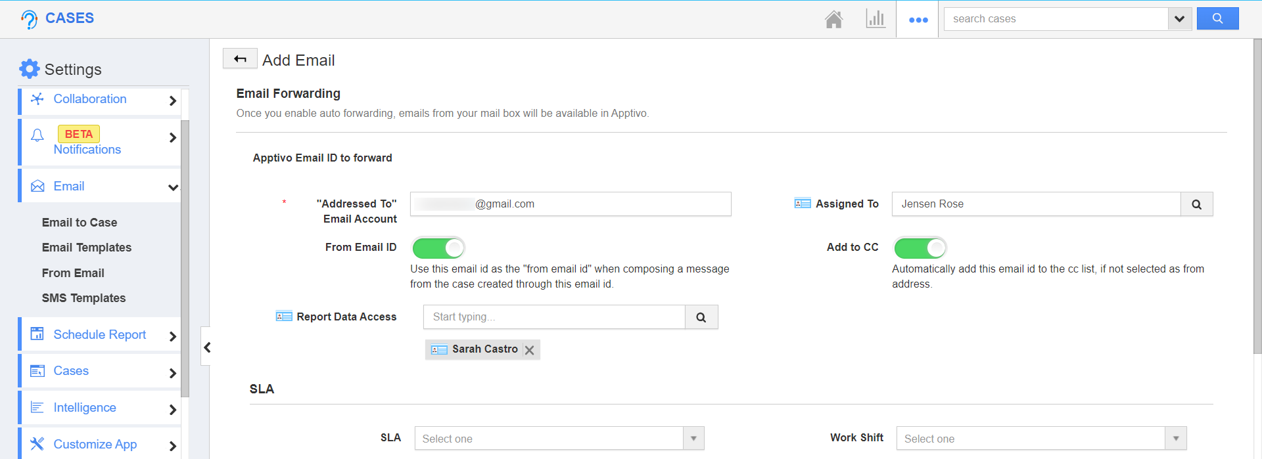Turn off the Add to CC toggle
1262x459 pixels.
[920, 248]
